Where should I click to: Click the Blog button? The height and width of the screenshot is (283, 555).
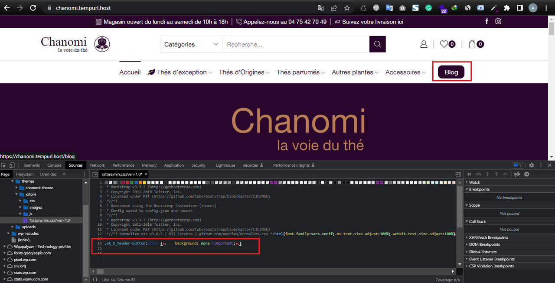[451, 72]
